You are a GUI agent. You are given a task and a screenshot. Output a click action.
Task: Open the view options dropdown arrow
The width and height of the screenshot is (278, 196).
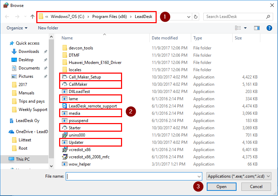point(245,28)
